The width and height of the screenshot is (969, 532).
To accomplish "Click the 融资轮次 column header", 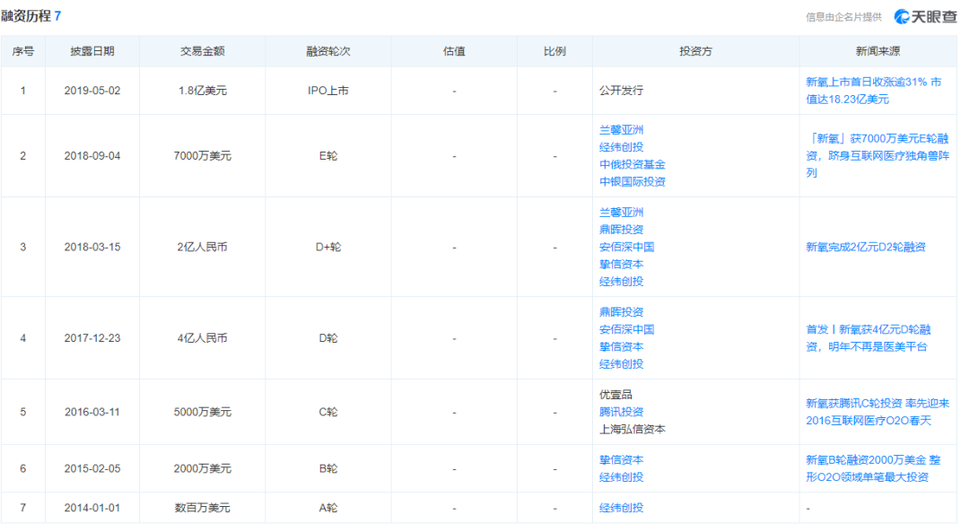I will [x=328, y=51].
